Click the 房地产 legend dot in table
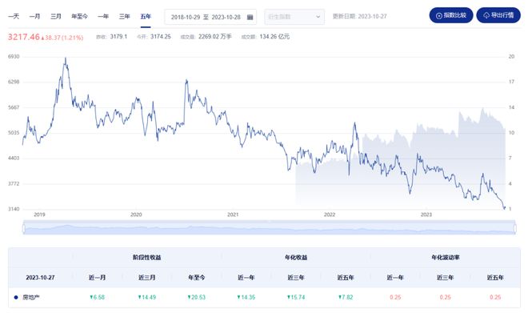528x313 pixels. [x=16, y=297]
